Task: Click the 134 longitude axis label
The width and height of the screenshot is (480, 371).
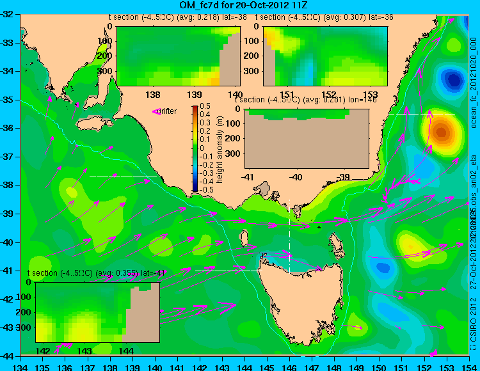Action: (x=20, y=367)
